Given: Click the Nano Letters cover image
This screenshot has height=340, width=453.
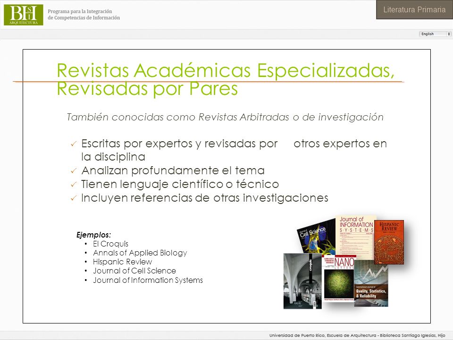Looking at the screenshot, I should [x=338, y=278].
